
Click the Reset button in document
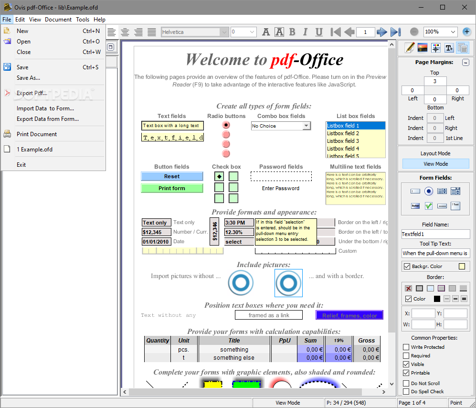point(172,176)
